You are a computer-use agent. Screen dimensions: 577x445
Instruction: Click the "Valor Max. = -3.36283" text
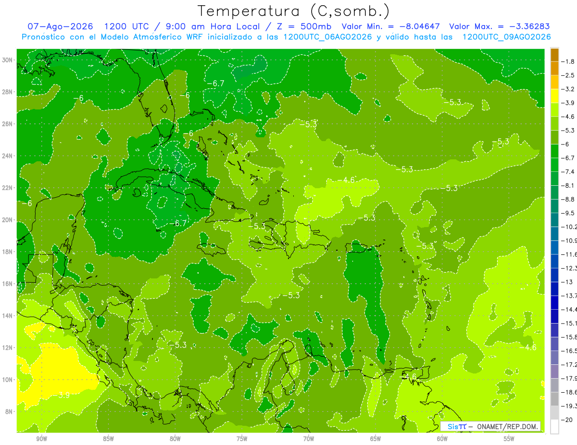(x=499, y=26)
